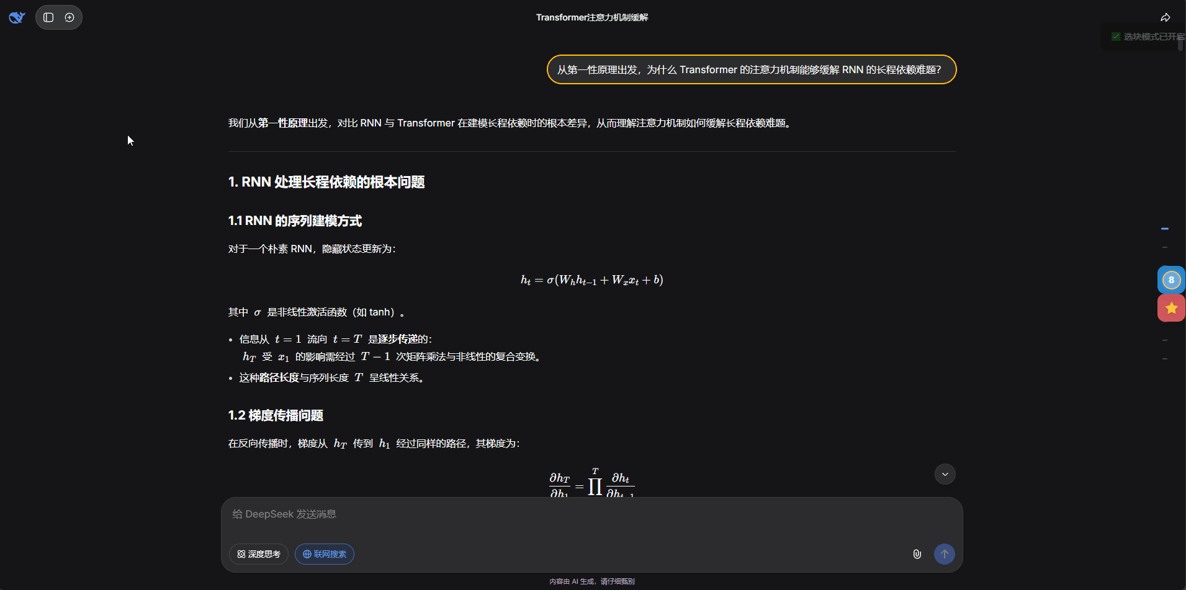Jump to the highlighted blue outline marker
Screen dimensions: 1186x590
pos(1165,229)
